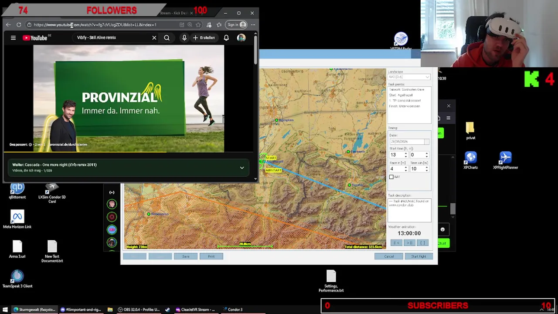Sign in to the browser profile
Screen dimensions: 558x314
tap(237, 25)
